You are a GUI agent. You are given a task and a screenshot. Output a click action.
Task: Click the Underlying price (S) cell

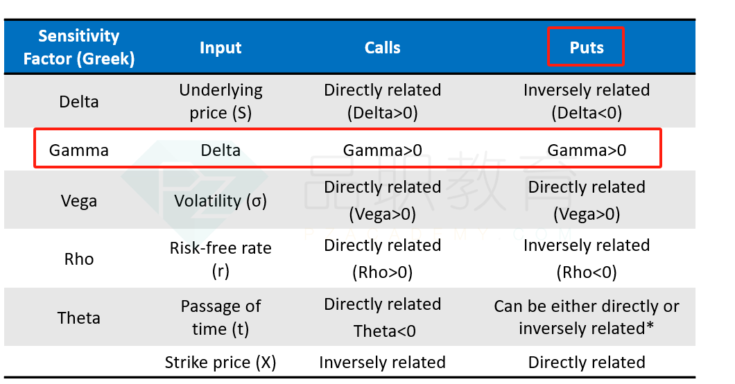point(220,101)
